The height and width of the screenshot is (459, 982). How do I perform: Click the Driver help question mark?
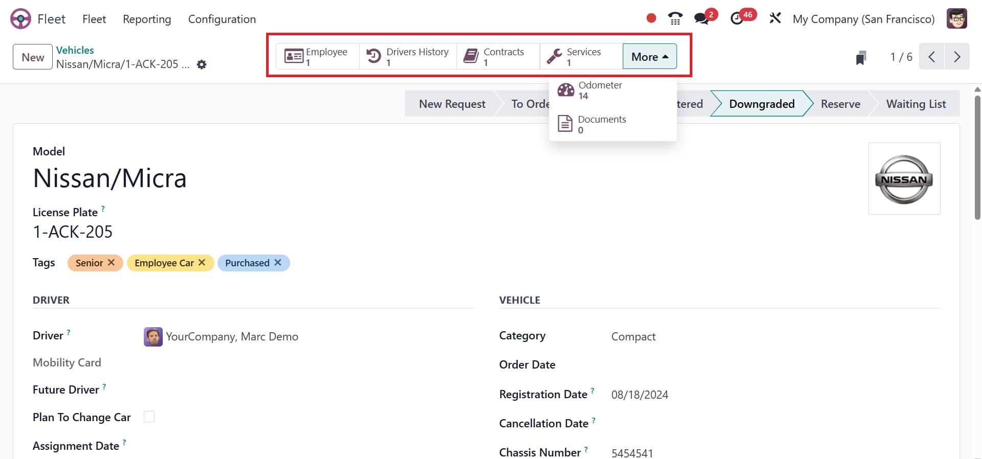[x=69, y=332]
